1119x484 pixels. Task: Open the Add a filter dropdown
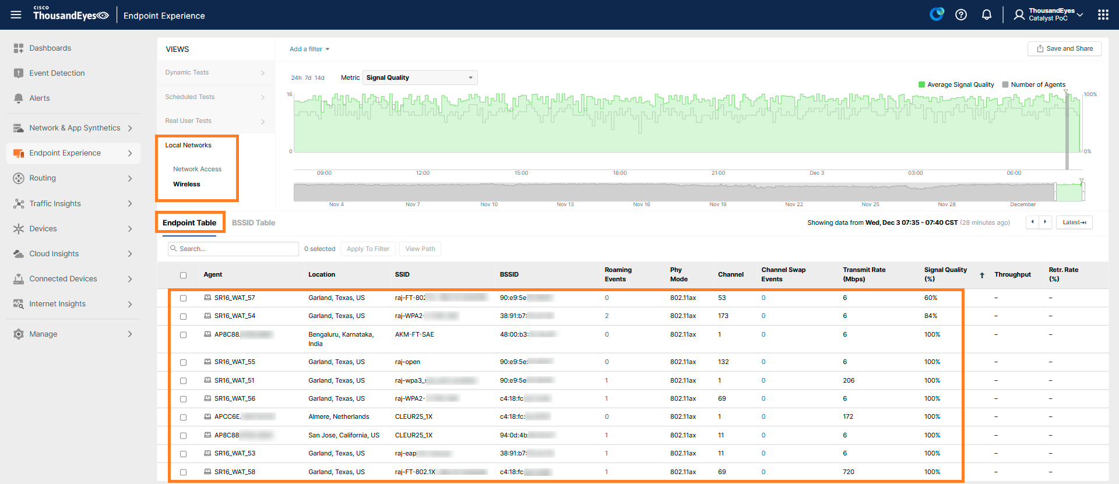pos(309,49)
